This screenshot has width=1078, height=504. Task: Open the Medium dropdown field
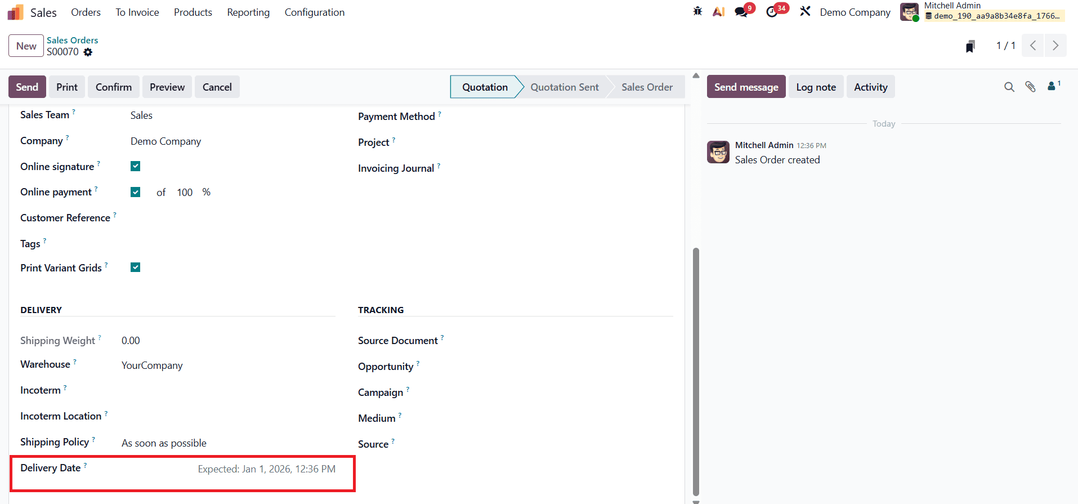pyautogui.click(x=566, y=418)
